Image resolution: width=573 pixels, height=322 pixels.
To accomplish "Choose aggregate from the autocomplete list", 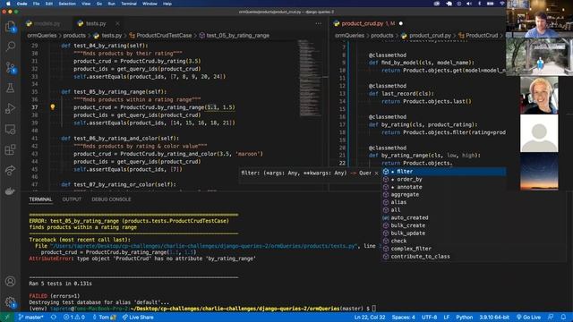I will (444, 195).
